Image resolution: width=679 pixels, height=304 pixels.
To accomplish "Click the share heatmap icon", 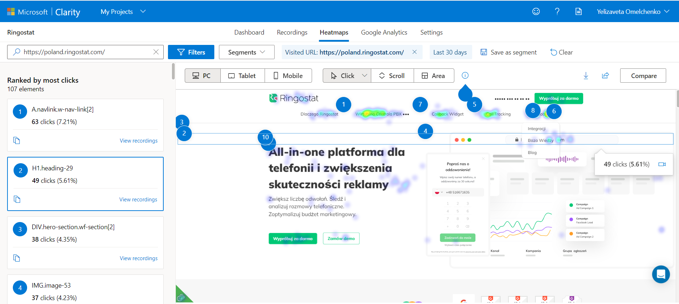I will point(606,76).
